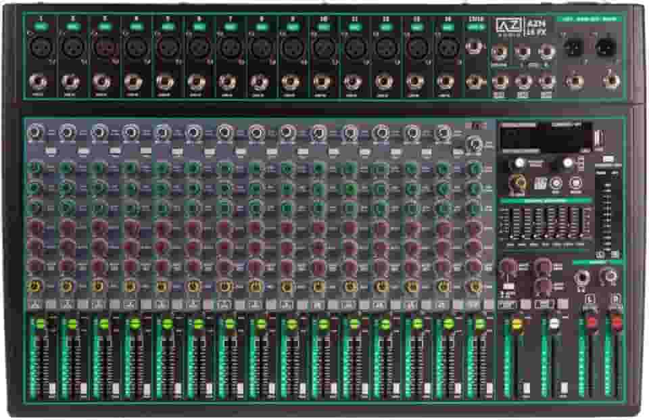Click the AZ Audio logo on the top panel

(x=510, y=25)
